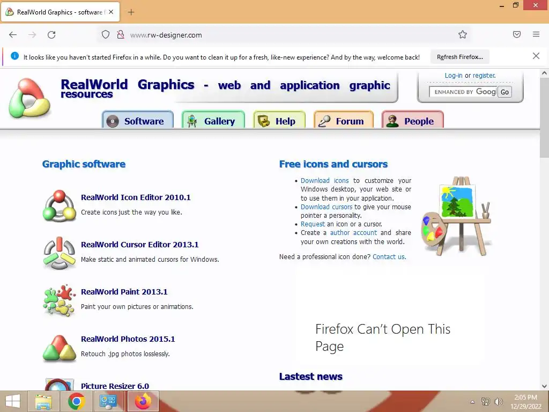Image resolution: width=549 pixels, height=412 pixels.
Task: Click the Request link
Action: tap(313, 224)
